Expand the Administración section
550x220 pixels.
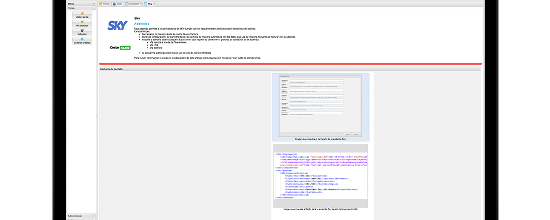(x=94, y=215)
